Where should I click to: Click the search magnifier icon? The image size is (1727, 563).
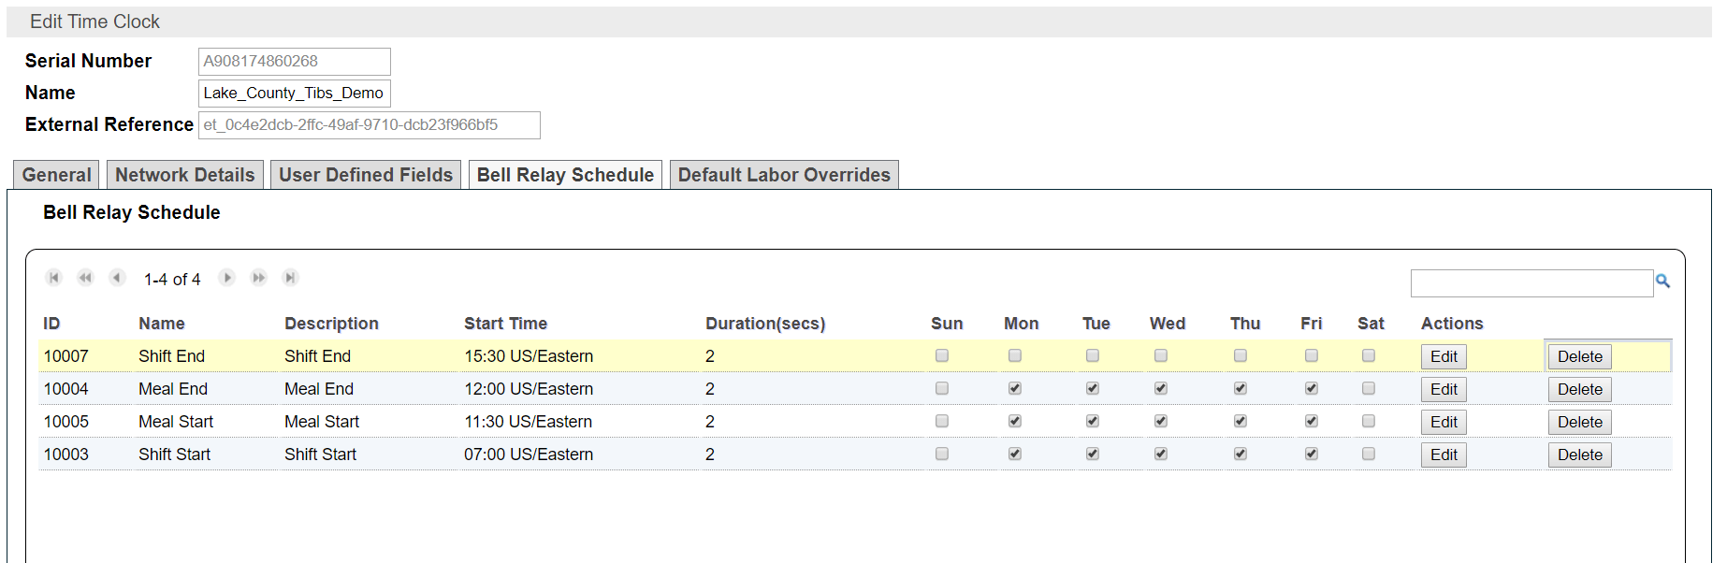tap(1662, 281)
